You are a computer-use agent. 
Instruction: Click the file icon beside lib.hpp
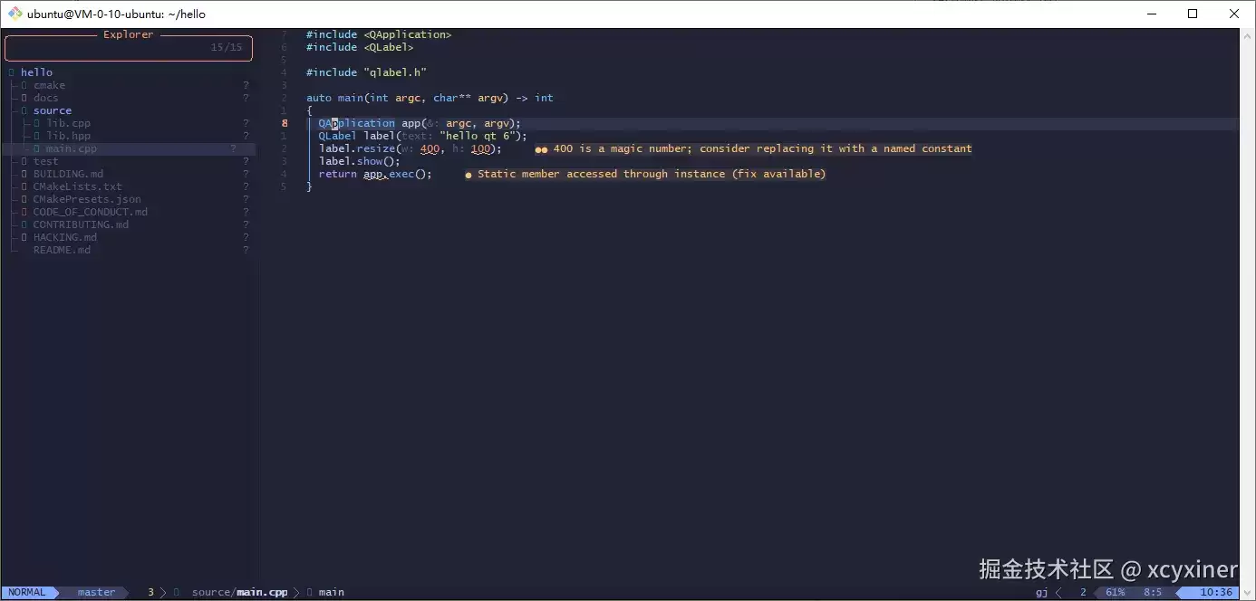37,136
